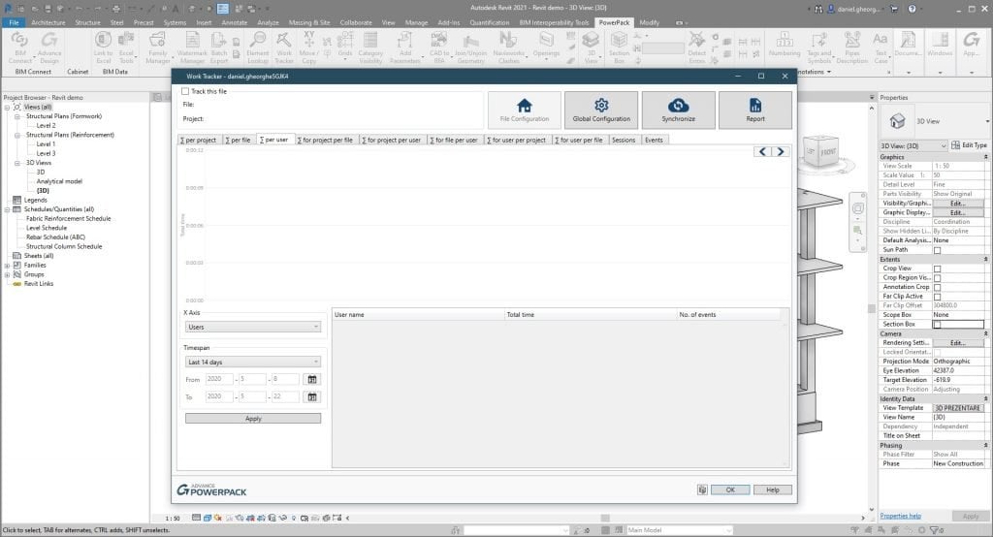Viewport: 993px width, 537px height.
Task: Toggle the Far Clip Active checkbox
Action: pyautogui.click(x=938, y=297)
